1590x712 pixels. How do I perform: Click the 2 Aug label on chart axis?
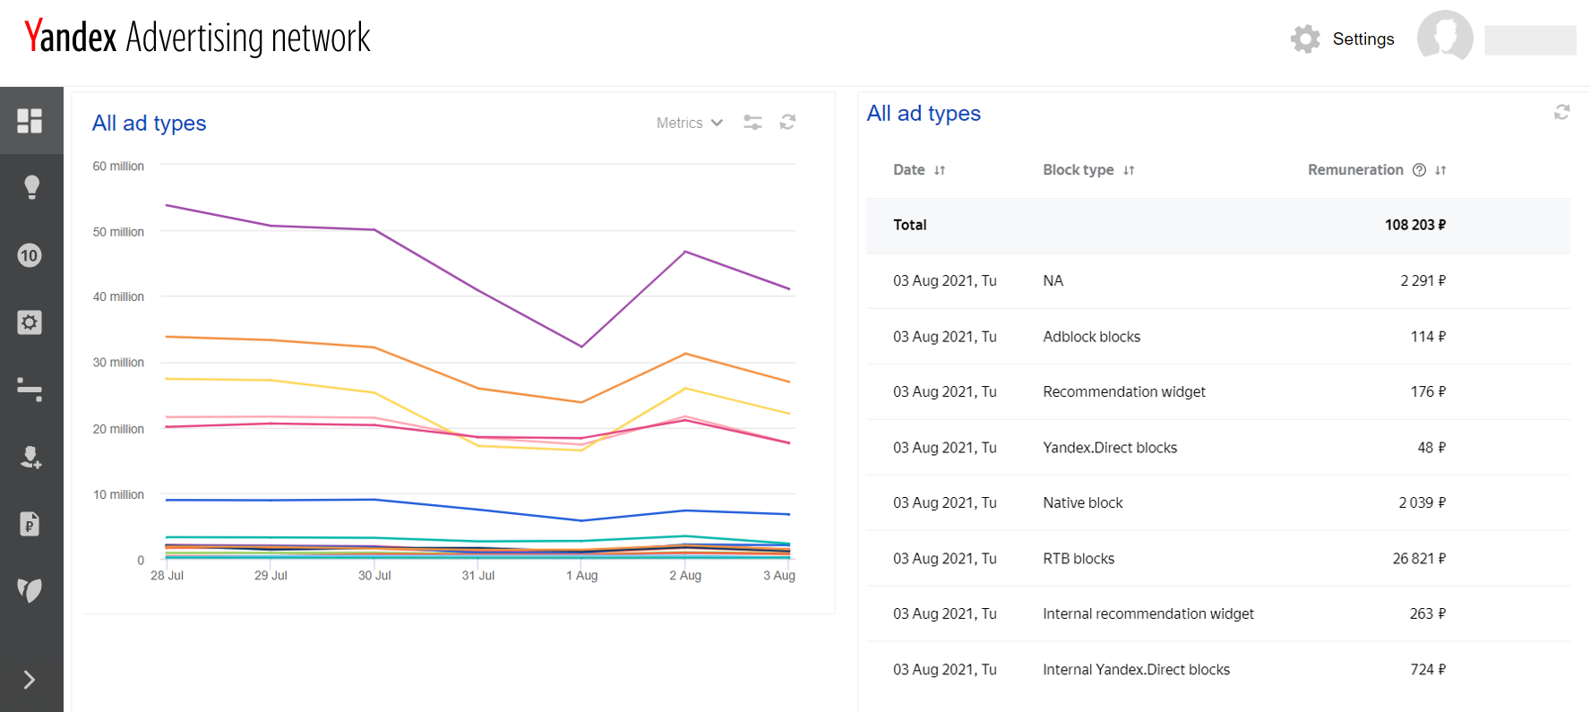(x=685, y=576)
